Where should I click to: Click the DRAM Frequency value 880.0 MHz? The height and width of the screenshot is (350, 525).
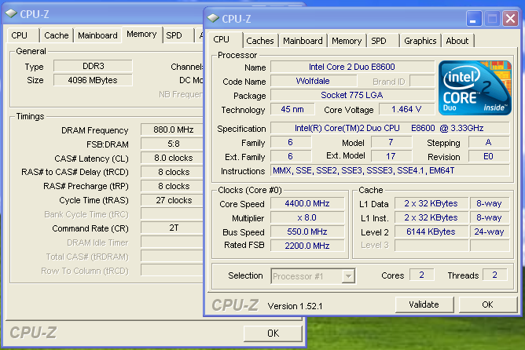tap(172, 129)
